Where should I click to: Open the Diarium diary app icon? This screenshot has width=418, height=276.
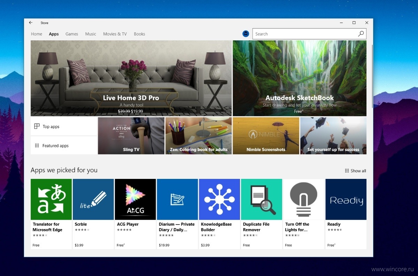[x=178, y=199]
